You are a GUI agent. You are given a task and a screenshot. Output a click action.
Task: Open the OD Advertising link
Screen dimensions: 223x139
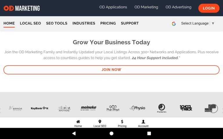click(x=178, y=7)
